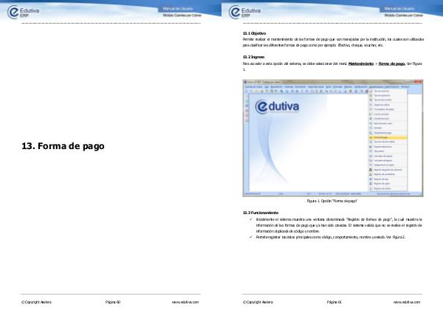Image resolution: width=443 pixels, height=313 pixels.
Task: Click the Página 60 footer label
Action: pos(112,303)
